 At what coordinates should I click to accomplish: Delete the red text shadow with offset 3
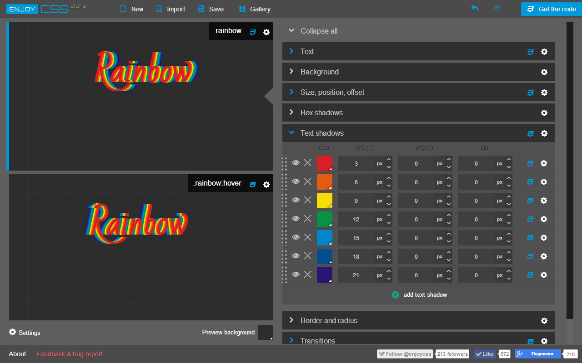(x=308, y=163)
